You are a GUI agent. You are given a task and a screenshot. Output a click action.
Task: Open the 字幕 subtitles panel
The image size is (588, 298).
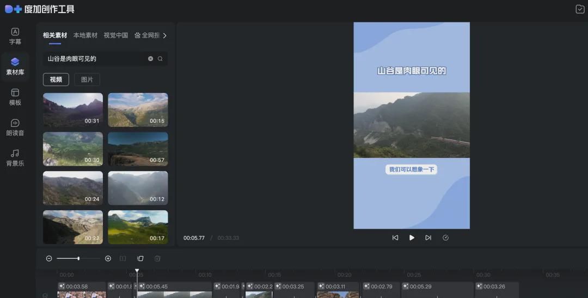pos(15,36)
